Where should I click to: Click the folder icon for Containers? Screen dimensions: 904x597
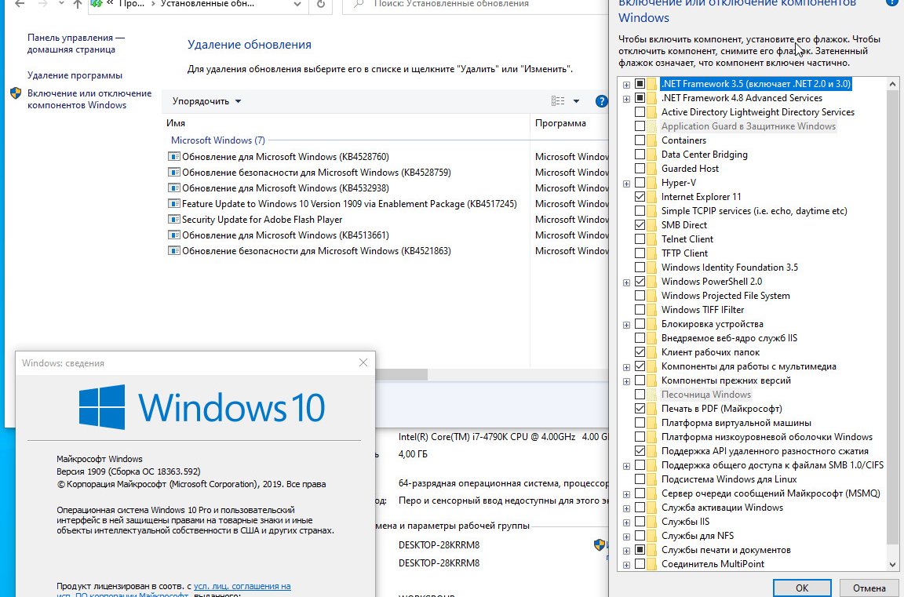click(652, 140)
